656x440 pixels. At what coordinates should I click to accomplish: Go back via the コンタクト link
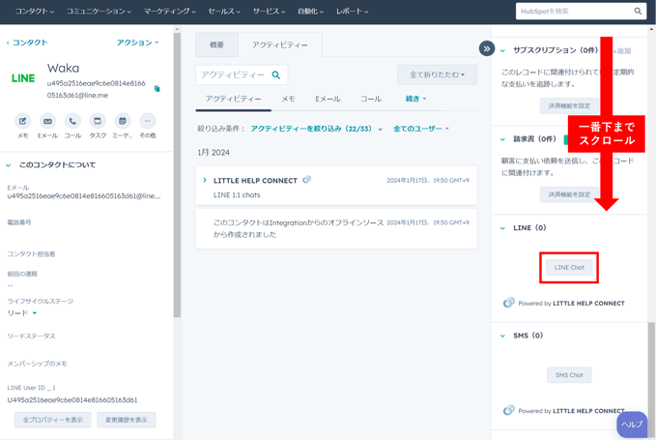(x=27, y=43)
